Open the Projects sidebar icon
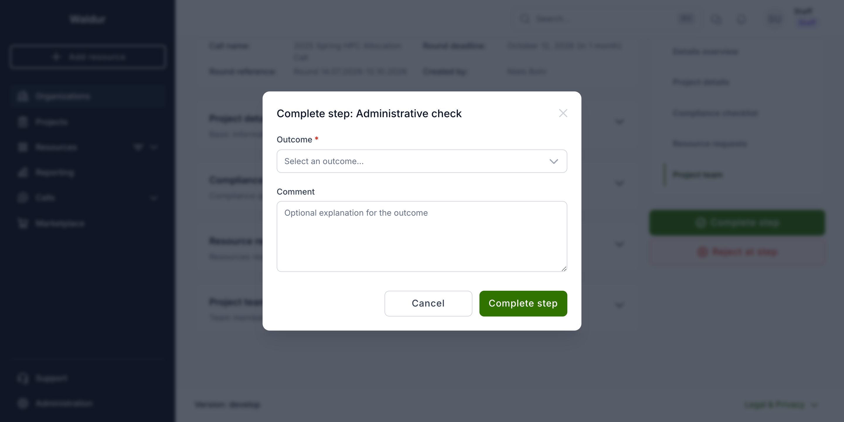 (23, 122)
